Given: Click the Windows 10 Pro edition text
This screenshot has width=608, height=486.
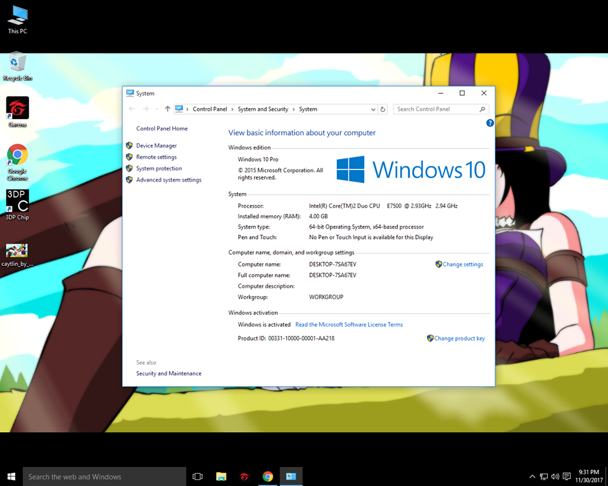Looking at the screenshot, I should pos(258,159).
